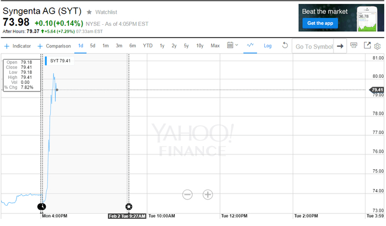Toggle Log scale on chart

(267, 46)
